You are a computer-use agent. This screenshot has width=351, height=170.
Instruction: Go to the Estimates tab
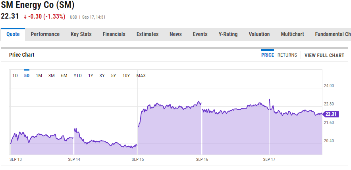147,34
